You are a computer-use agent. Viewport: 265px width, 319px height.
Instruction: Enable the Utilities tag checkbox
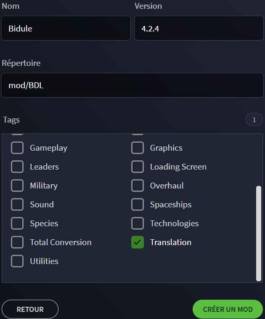[x=17, y=261]
